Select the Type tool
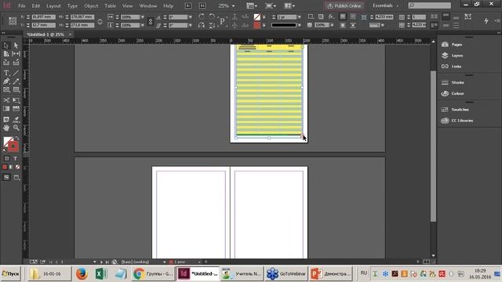The width and height of the screenshot is (502, 282). (x=6, y=73)
